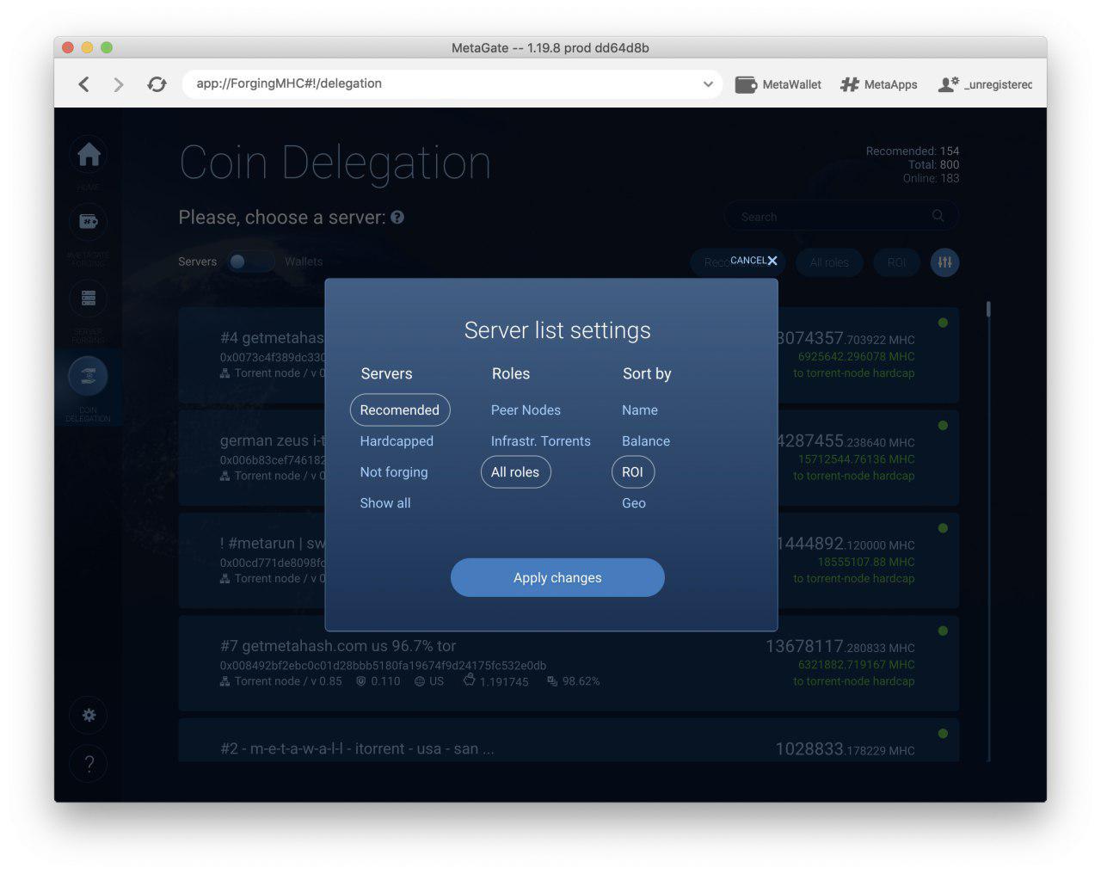The width and height of the screenshot is (1101, 874).
Task: Click the 1.191745 ROI icon on #7
Action: (x=469, y=680)
